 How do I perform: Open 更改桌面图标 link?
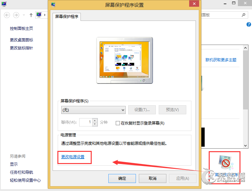21,40
